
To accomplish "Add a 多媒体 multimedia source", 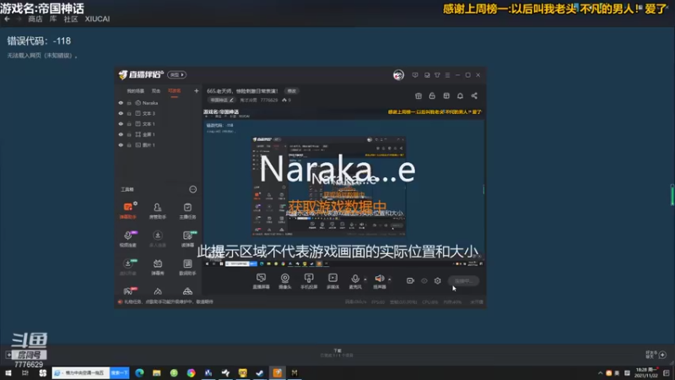I will [332, 281].
